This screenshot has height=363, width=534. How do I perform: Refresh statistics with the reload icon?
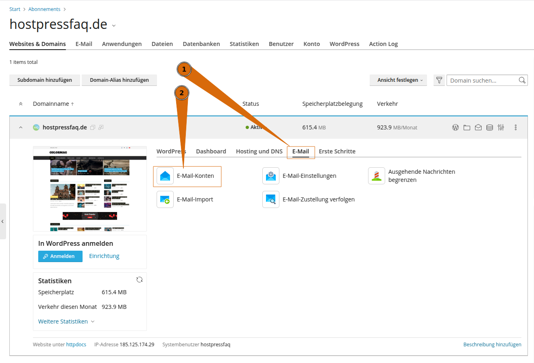(139, 280)
